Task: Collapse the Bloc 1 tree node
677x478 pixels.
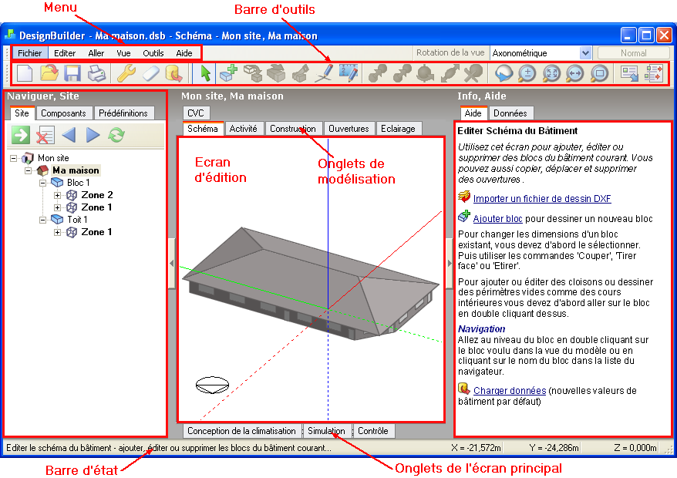Action: click(x=44, y=183)
